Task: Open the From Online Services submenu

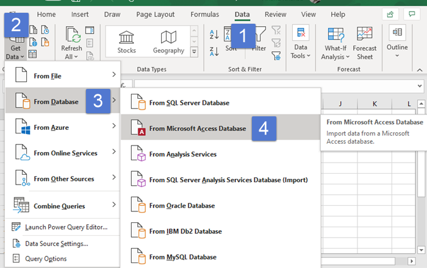Action: tap(63, 152)
